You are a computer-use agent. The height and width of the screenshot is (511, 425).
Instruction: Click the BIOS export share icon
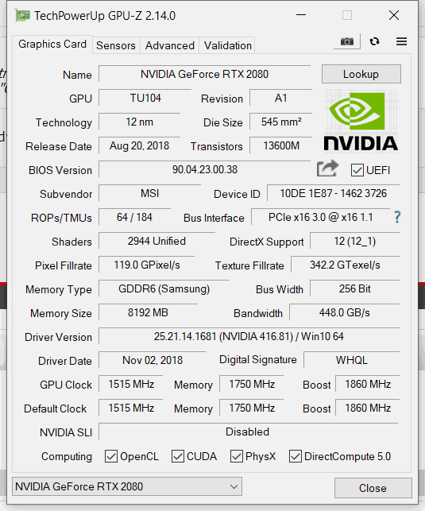[327, 168]
